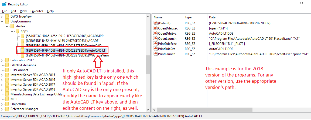
Task: Click the FileNavExtensions folder icon
Action: (x=7, y=65)
